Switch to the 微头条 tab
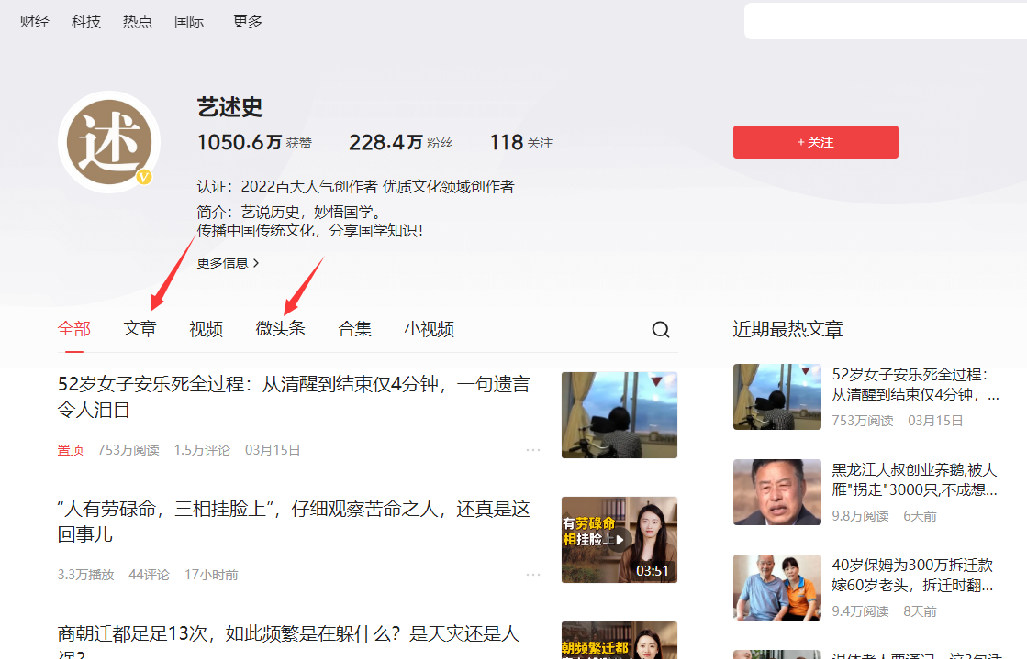 click(280, 329)
